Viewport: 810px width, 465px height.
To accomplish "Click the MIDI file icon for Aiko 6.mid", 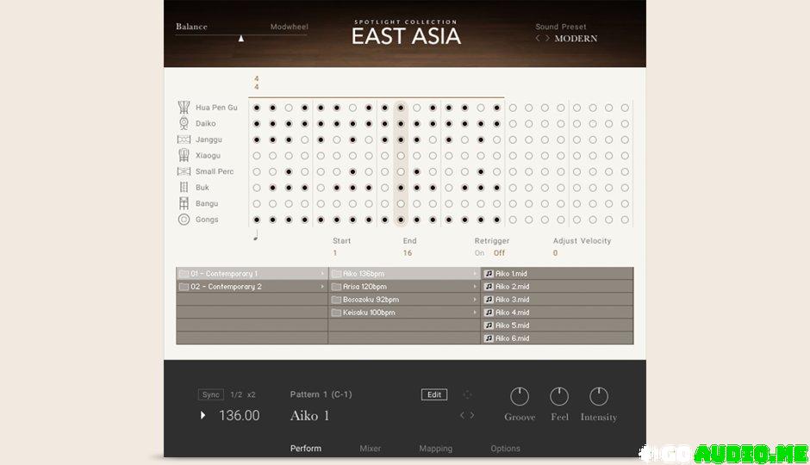I will coord(489,338).
